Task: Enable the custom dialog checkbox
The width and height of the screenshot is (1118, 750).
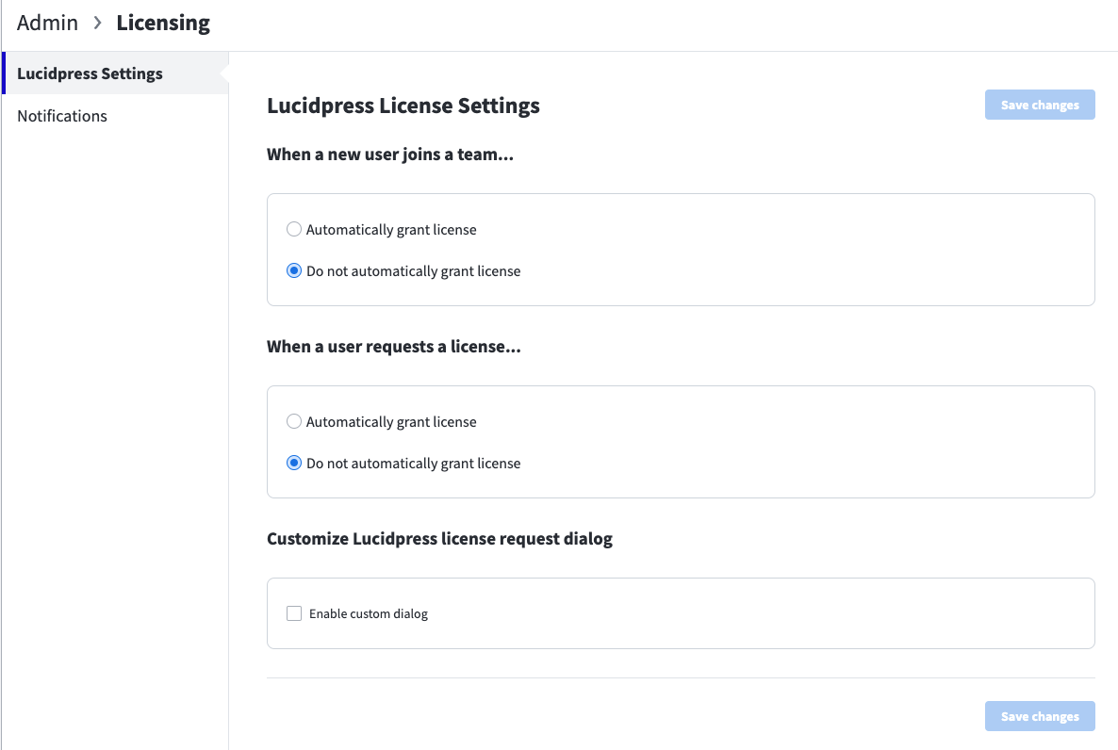Action: (294, 613)
